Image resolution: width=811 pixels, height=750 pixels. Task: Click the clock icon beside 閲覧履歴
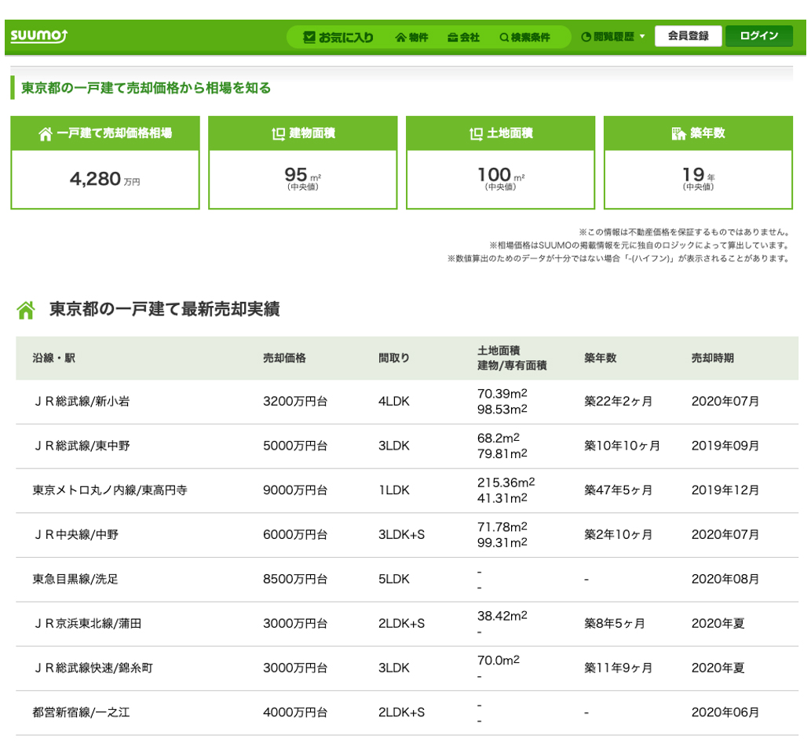[585, 35]
